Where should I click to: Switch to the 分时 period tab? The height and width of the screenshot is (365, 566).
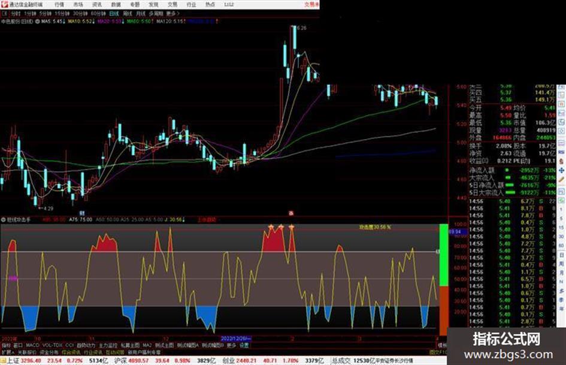click(16, 14)
